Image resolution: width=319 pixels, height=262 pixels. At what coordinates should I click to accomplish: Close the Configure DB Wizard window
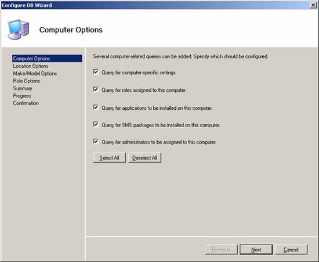tap(313, 5)
